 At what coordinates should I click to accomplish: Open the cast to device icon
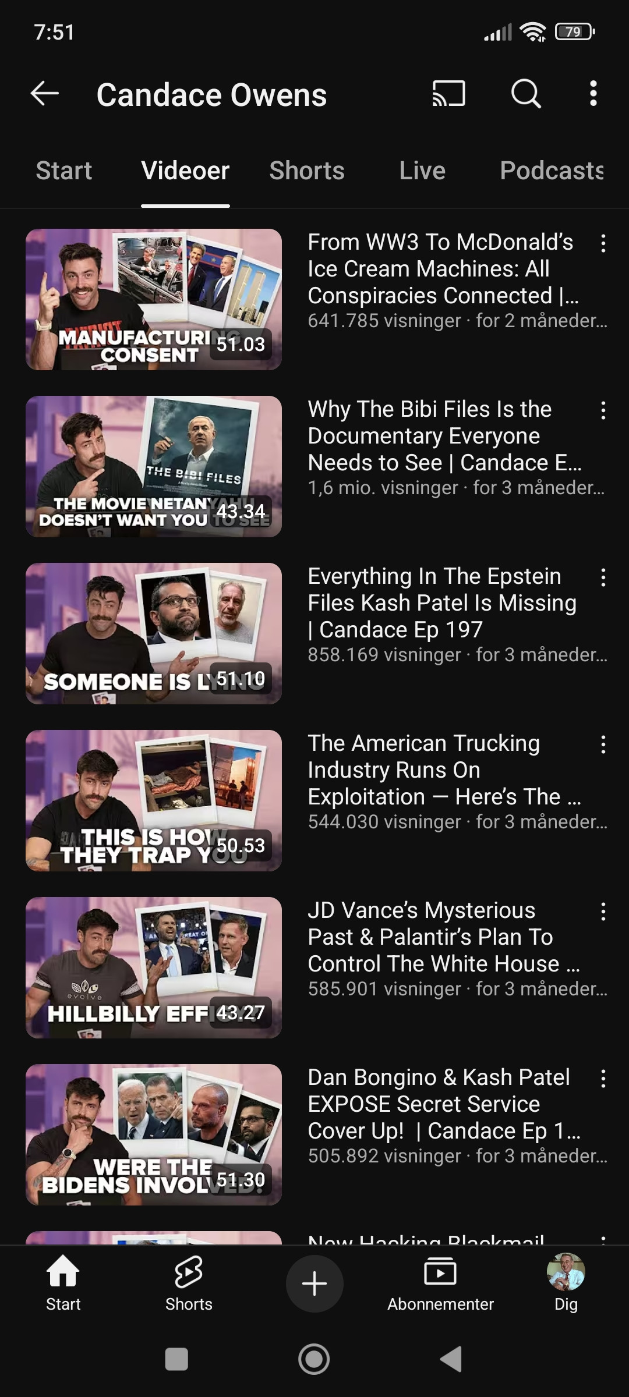(448, 94)
